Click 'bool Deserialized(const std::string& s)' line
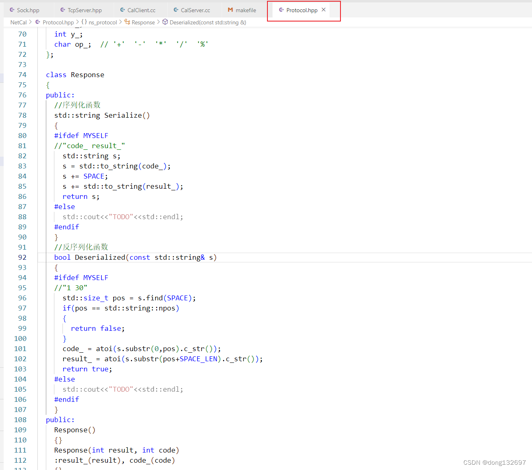The height and width of the screenshot is (470, 532). pyautogui.click(x=136, y=257)
